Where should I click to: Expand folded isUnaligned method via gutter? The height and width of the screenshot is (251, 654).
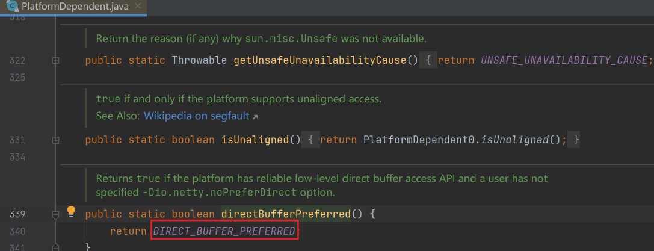56,140
